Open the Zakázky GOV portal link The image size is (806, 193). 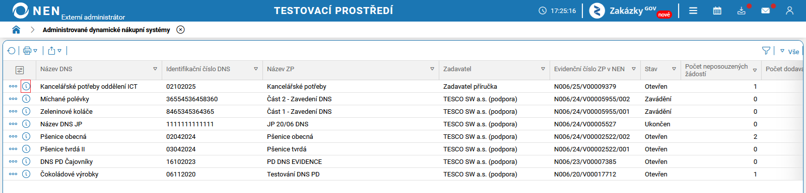click(x=631, y=11)
